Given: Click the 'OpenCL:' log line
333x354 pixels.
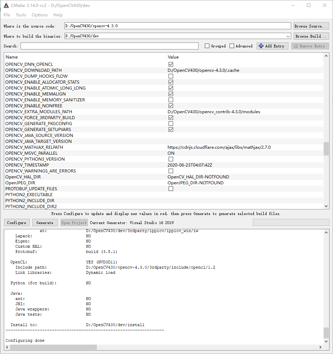Looking at the screenshot, I should pos(64,262).
